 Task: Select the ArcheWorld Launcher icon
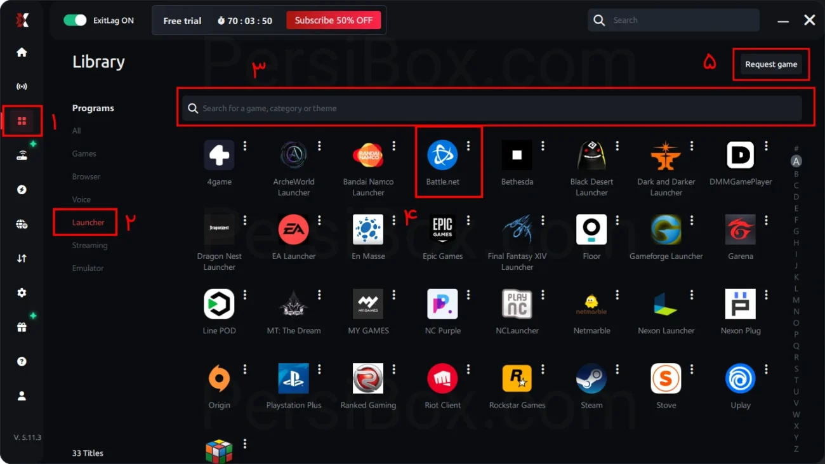pos(294,155)
